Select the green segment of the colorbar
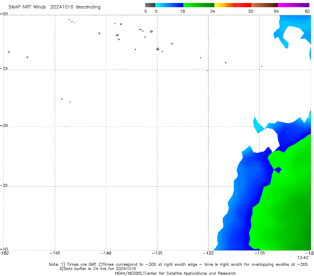This screenshot has height=276, width=314. (199, 5)
